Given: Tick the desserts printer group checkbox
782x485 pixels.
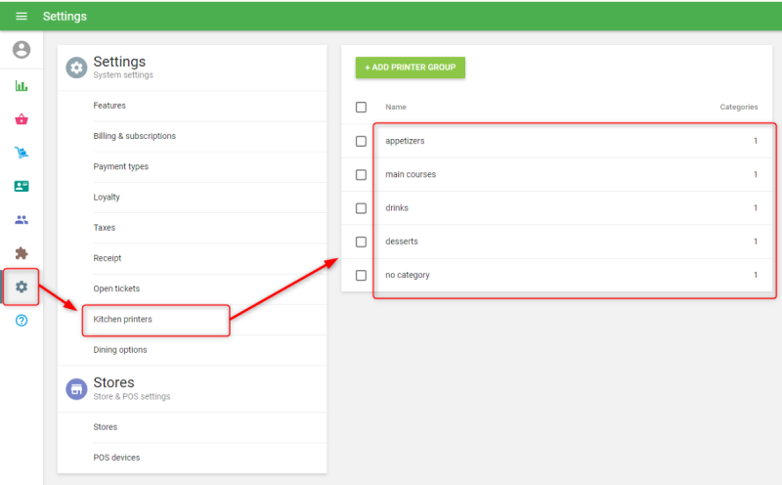Looking at the screenshot, I should (x=361, y=242).
